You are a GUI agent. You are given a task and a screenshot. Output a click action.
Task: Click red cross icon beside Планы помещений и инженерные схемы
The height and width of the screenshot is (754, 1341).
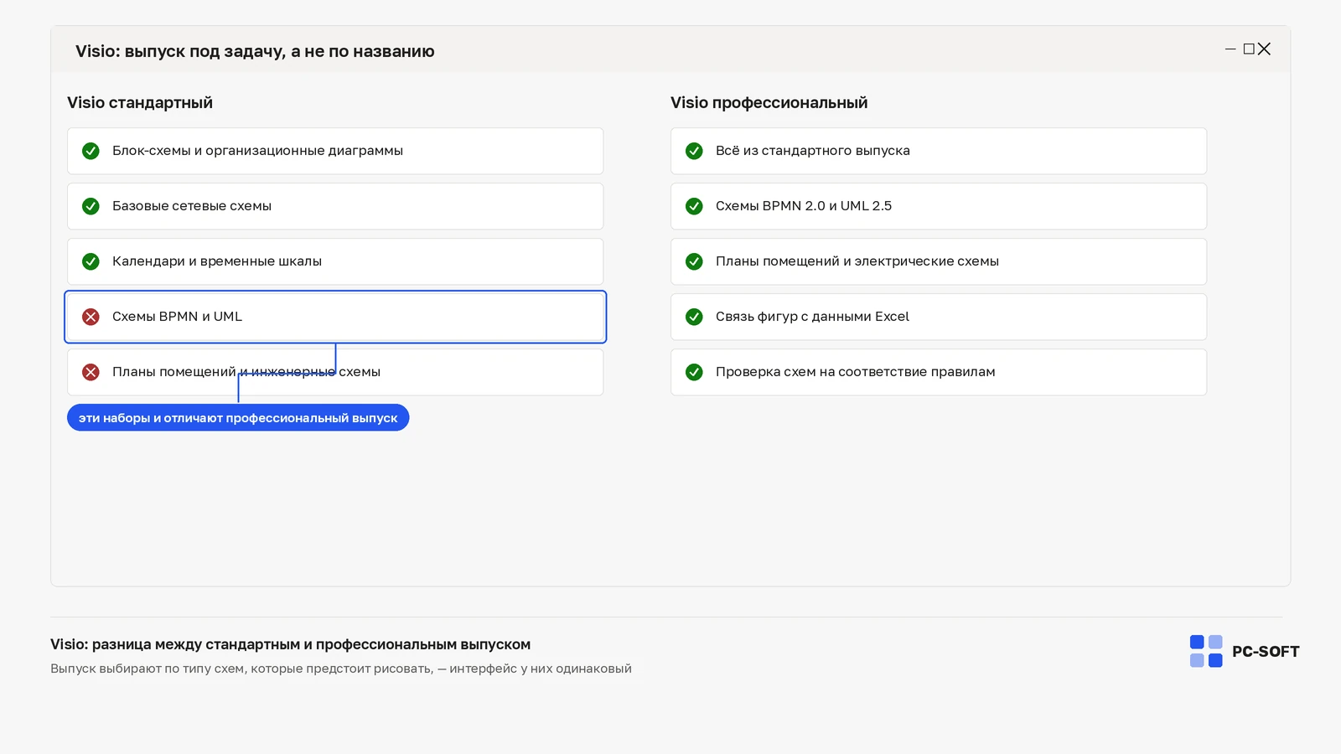click(x=91, y=372)
